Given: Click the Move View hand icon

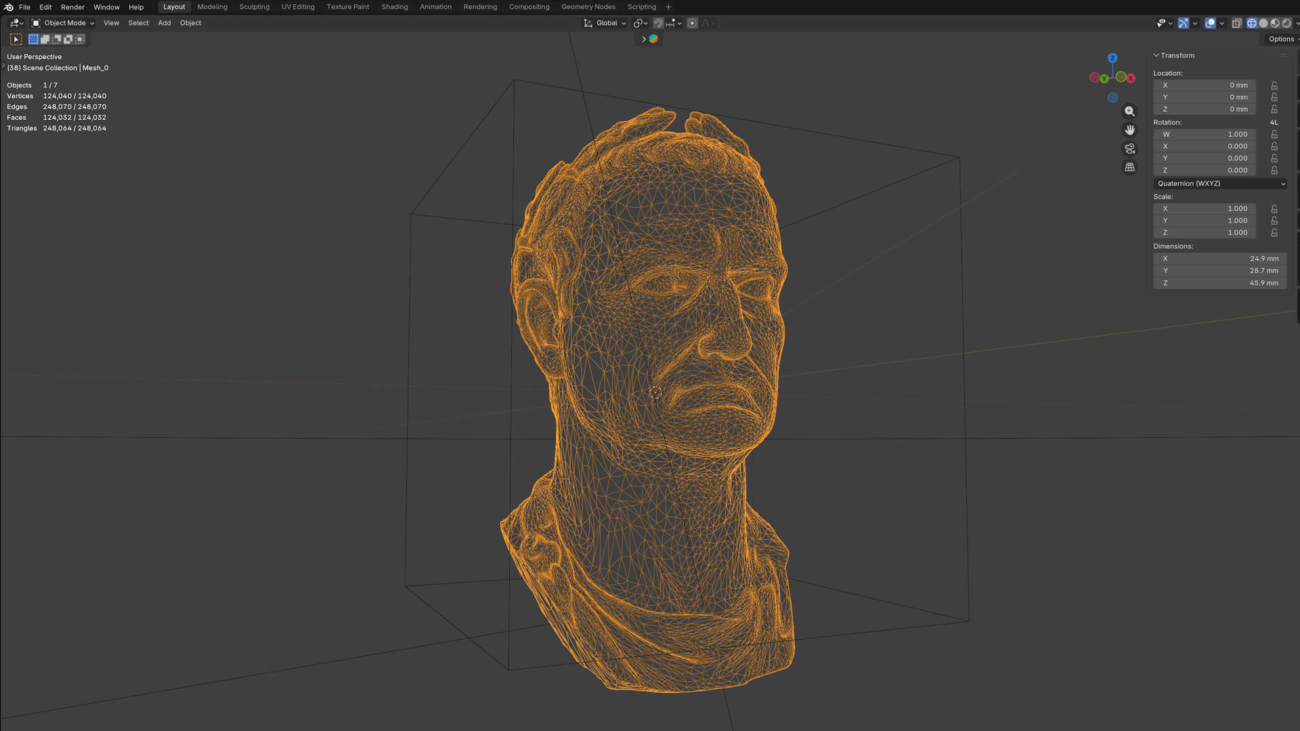Looking at the screenshot, I should coord(1129,130).
